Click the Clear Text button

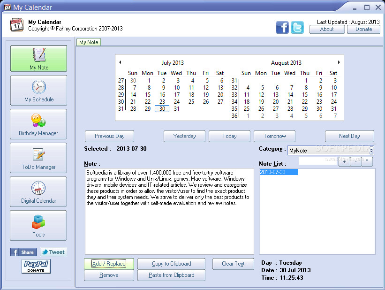click(x=233, y=264)
